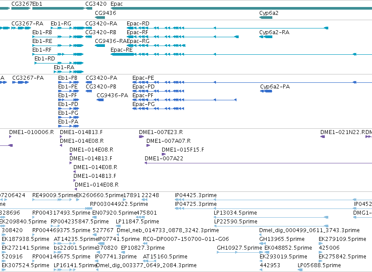This screenshot has height=272, width=372.
Task: Select the Epac gene label
Action: pyautogui.click(x=116, y=4)
